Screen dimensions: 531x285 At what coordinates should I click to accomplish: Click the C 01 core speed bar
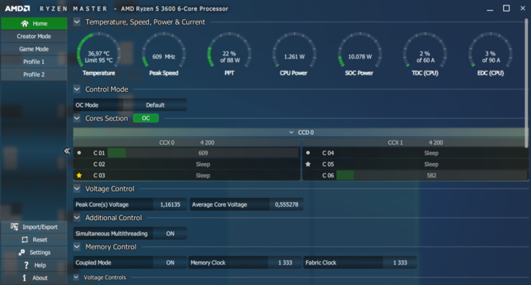coord(203,153)
